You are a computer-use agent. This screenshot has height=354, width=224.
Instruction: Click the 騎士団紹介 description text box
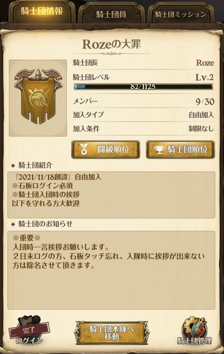pos(111,195)
